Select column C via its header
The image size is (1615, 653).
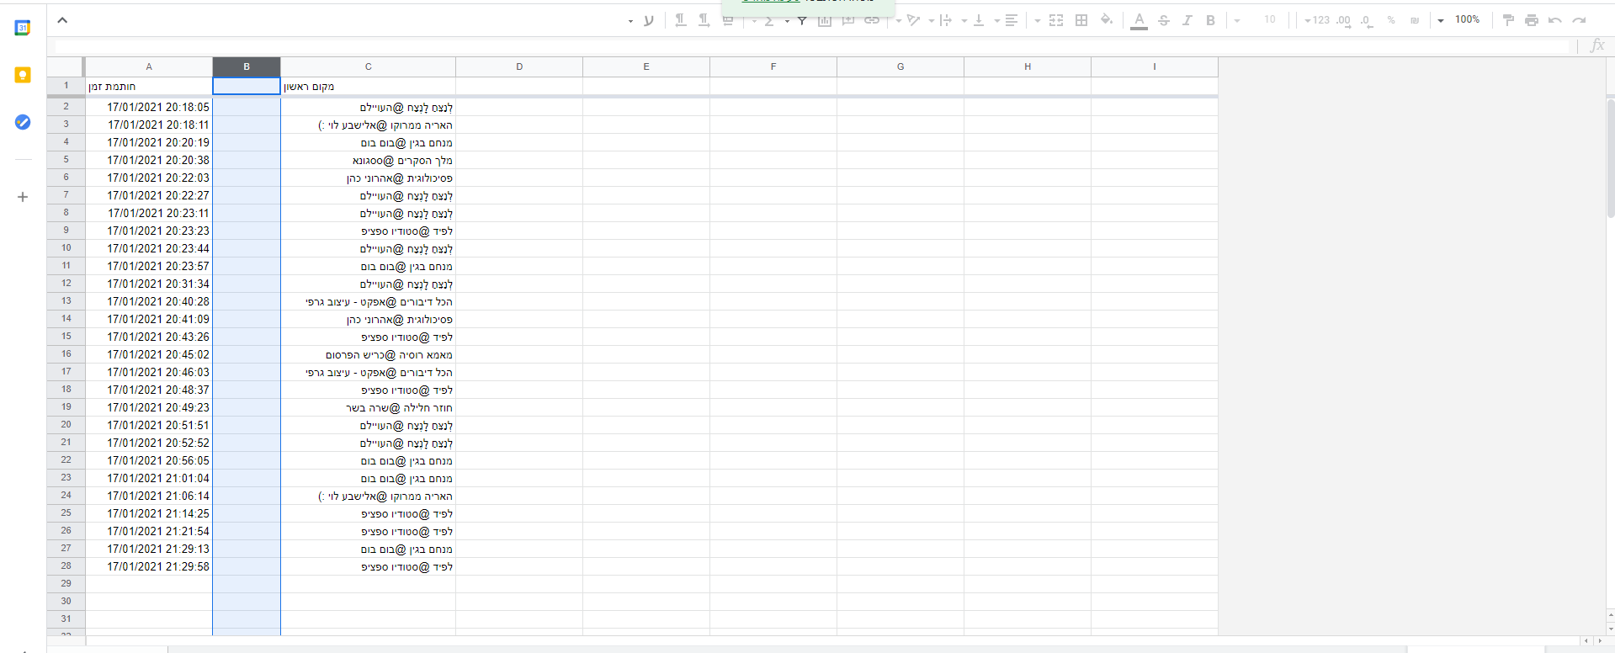pyautogui.click(x=368, y=66)
